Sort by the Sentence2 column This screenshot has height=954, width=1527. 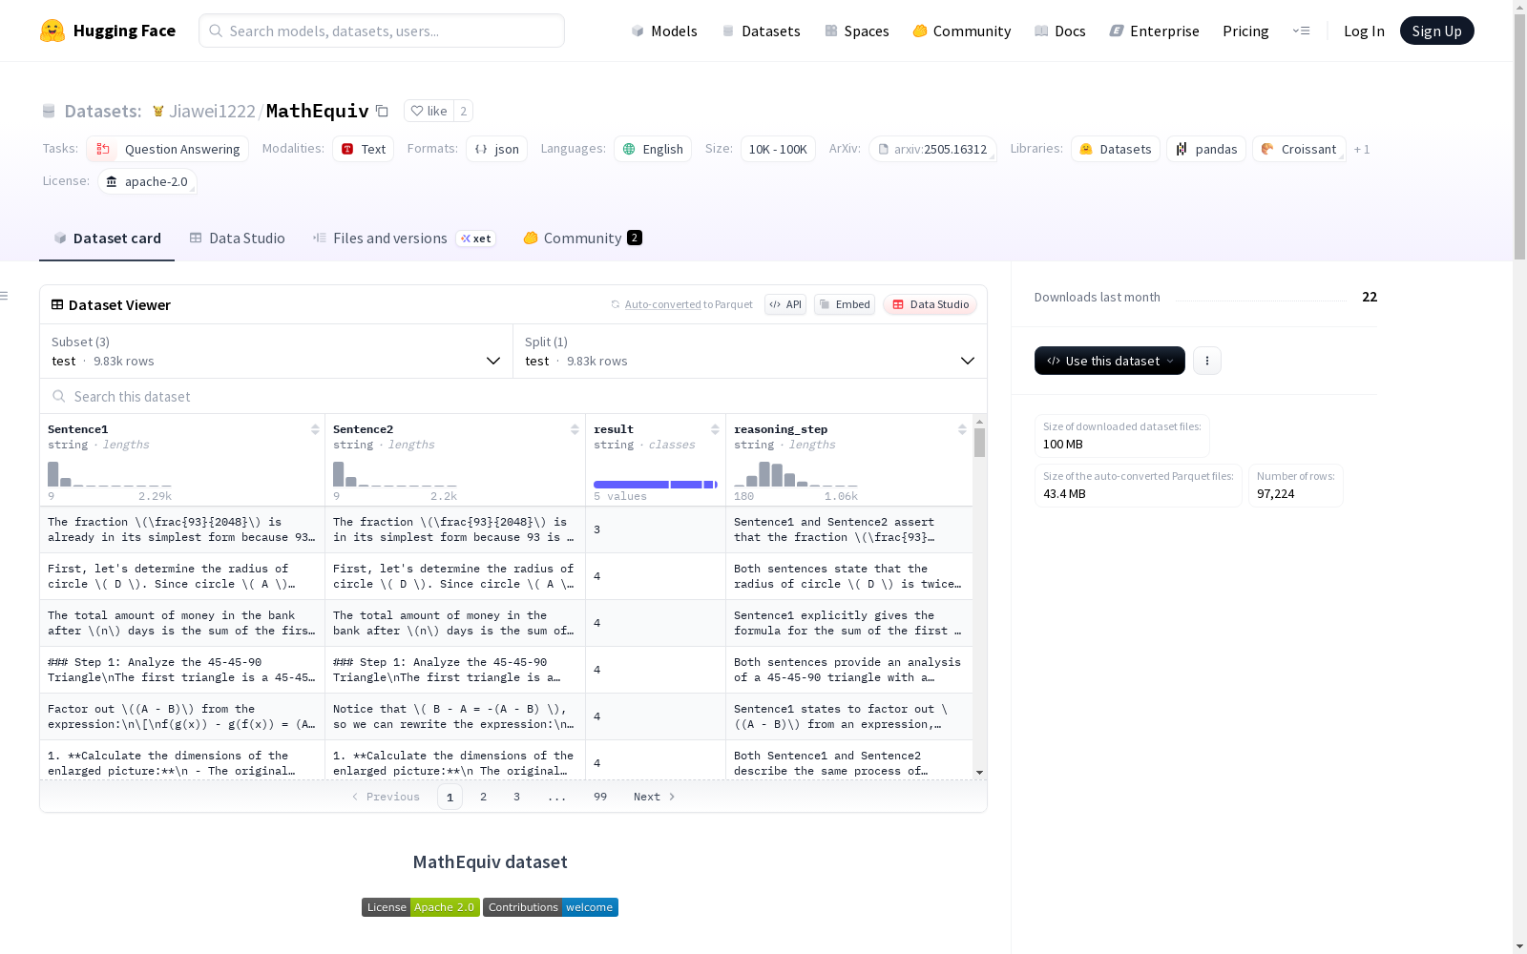point(575,429)
